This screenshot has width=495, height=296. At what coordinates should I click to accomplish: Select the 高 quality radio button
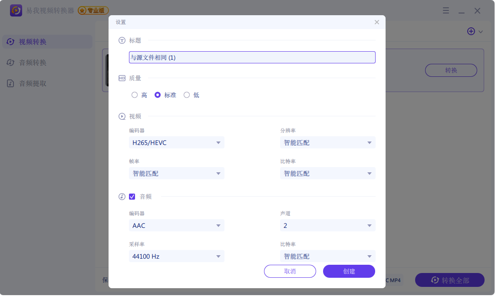(135, 95)
